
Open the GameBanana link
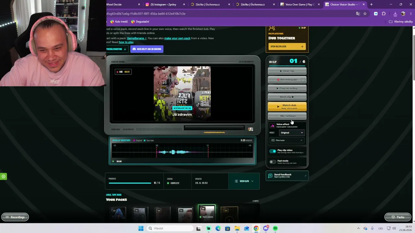[136, 38]
